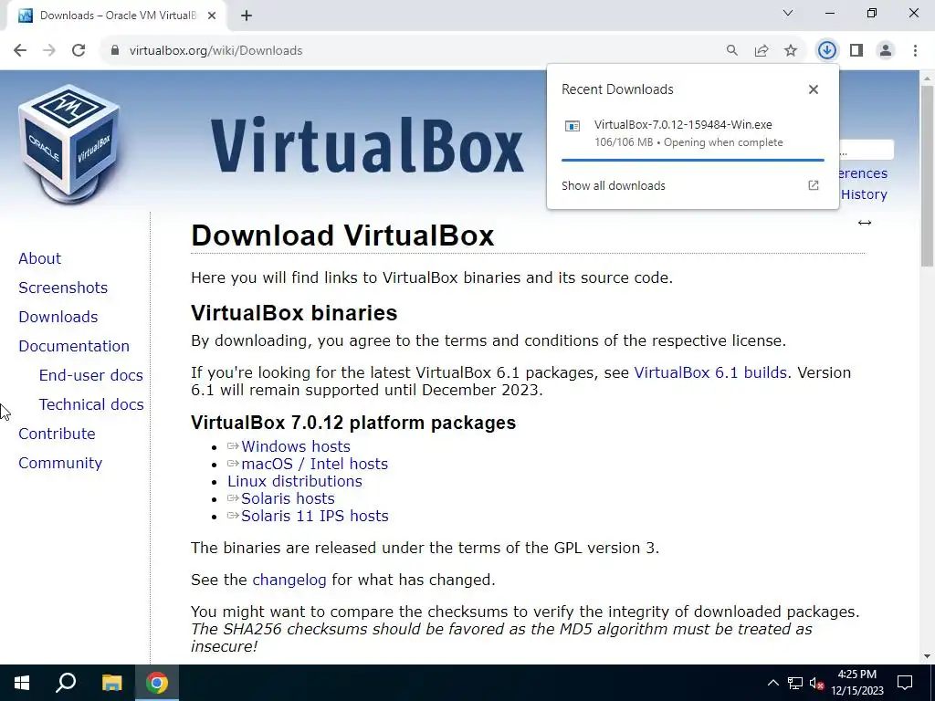Open the About sidebar link
The image size is (935, 701).
pyautogui.click(x=40, y=258)
